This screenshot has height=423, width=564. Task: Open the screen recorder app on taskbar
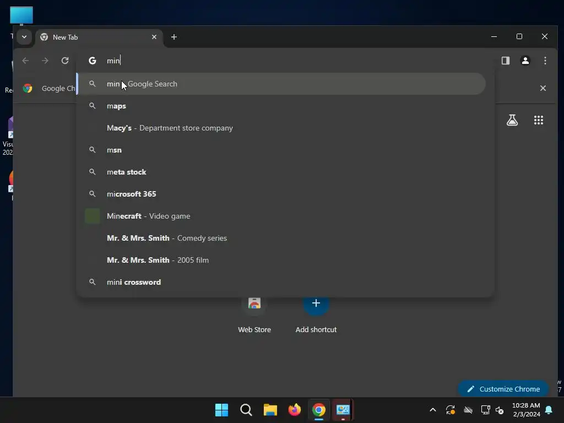tap(343, 410)
